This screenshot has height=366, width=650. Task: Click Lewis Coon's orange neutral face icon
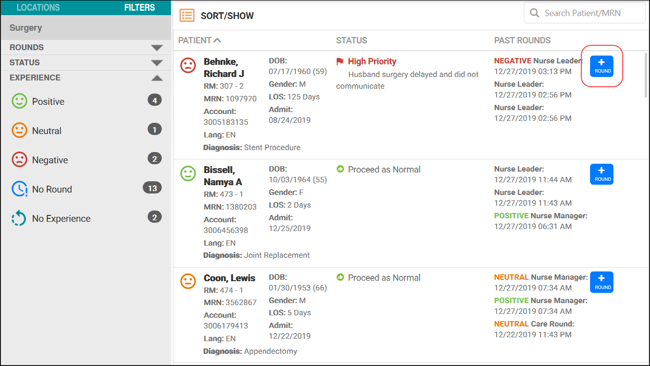(188, 281)
